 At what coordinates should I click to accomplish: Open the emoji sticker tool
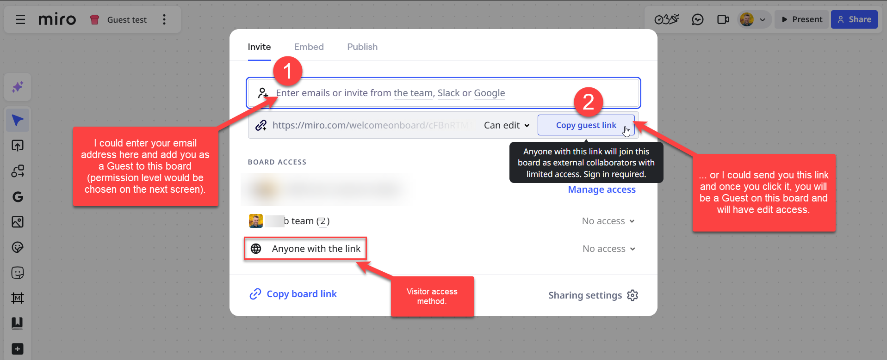click(x=18, y=273)
